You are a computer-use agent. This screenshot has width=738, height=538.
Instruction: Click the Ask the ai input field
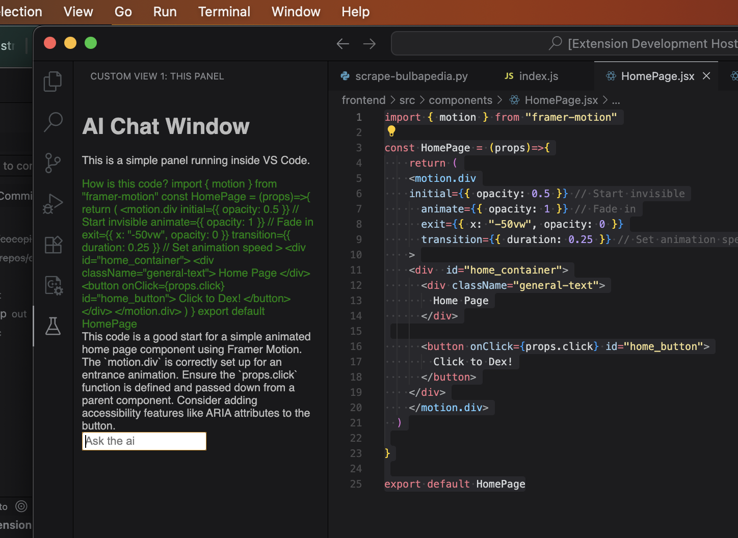tap(144, 441)
